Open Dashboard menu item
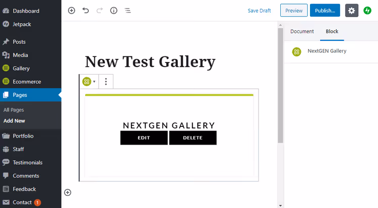This screenshot has width=378, height=208. [x=26, y=11]
